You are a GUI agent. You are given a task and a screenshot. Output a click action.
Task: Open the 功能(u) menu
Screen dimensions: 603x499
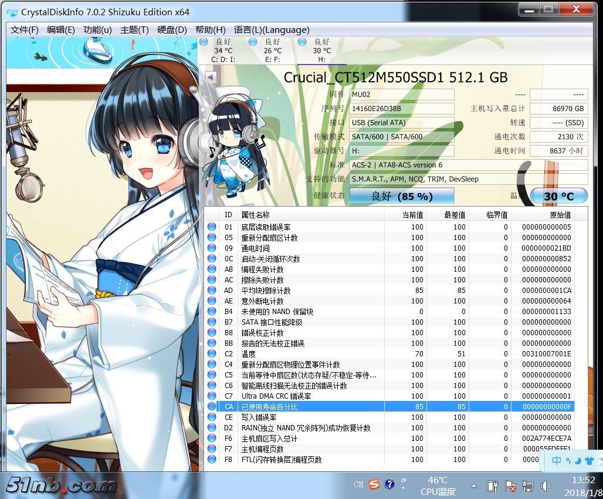click(x=97, y=30)
